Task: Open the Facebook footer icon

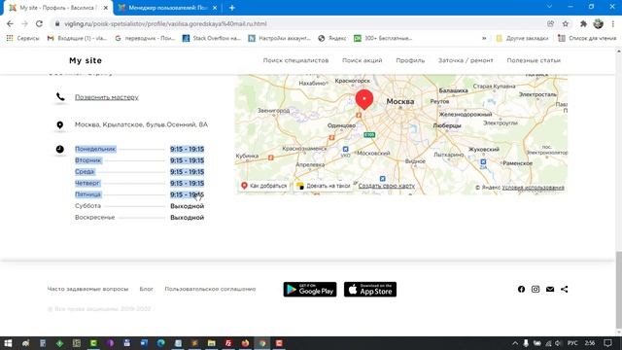Action: pos(521,290)
